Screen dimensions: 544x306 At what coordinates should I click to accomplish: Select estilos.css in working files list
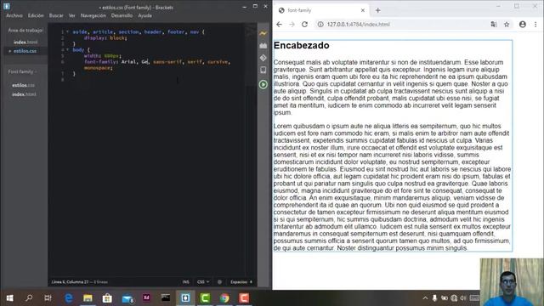pos(25,51)
